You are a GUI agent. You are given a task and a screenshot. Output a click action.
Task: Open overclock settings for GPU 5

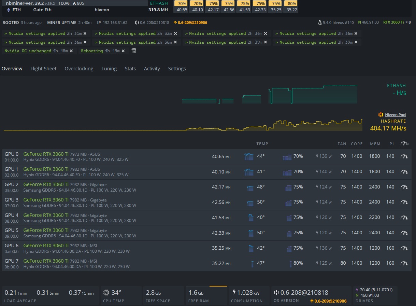pos(404,233)
